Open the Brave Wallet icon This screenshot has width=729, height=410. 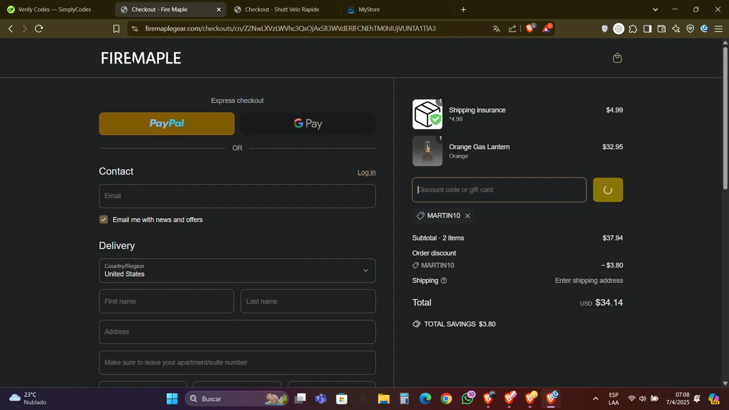661,29
